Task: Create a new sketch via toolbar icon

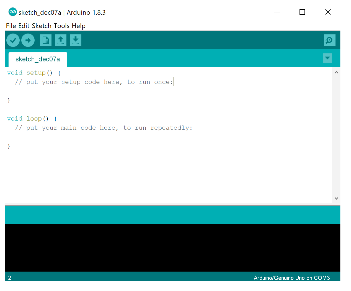Action: [45, 40]
